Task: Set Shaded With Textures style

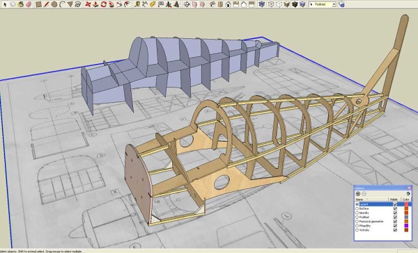Action: click(x=295, y=4)
